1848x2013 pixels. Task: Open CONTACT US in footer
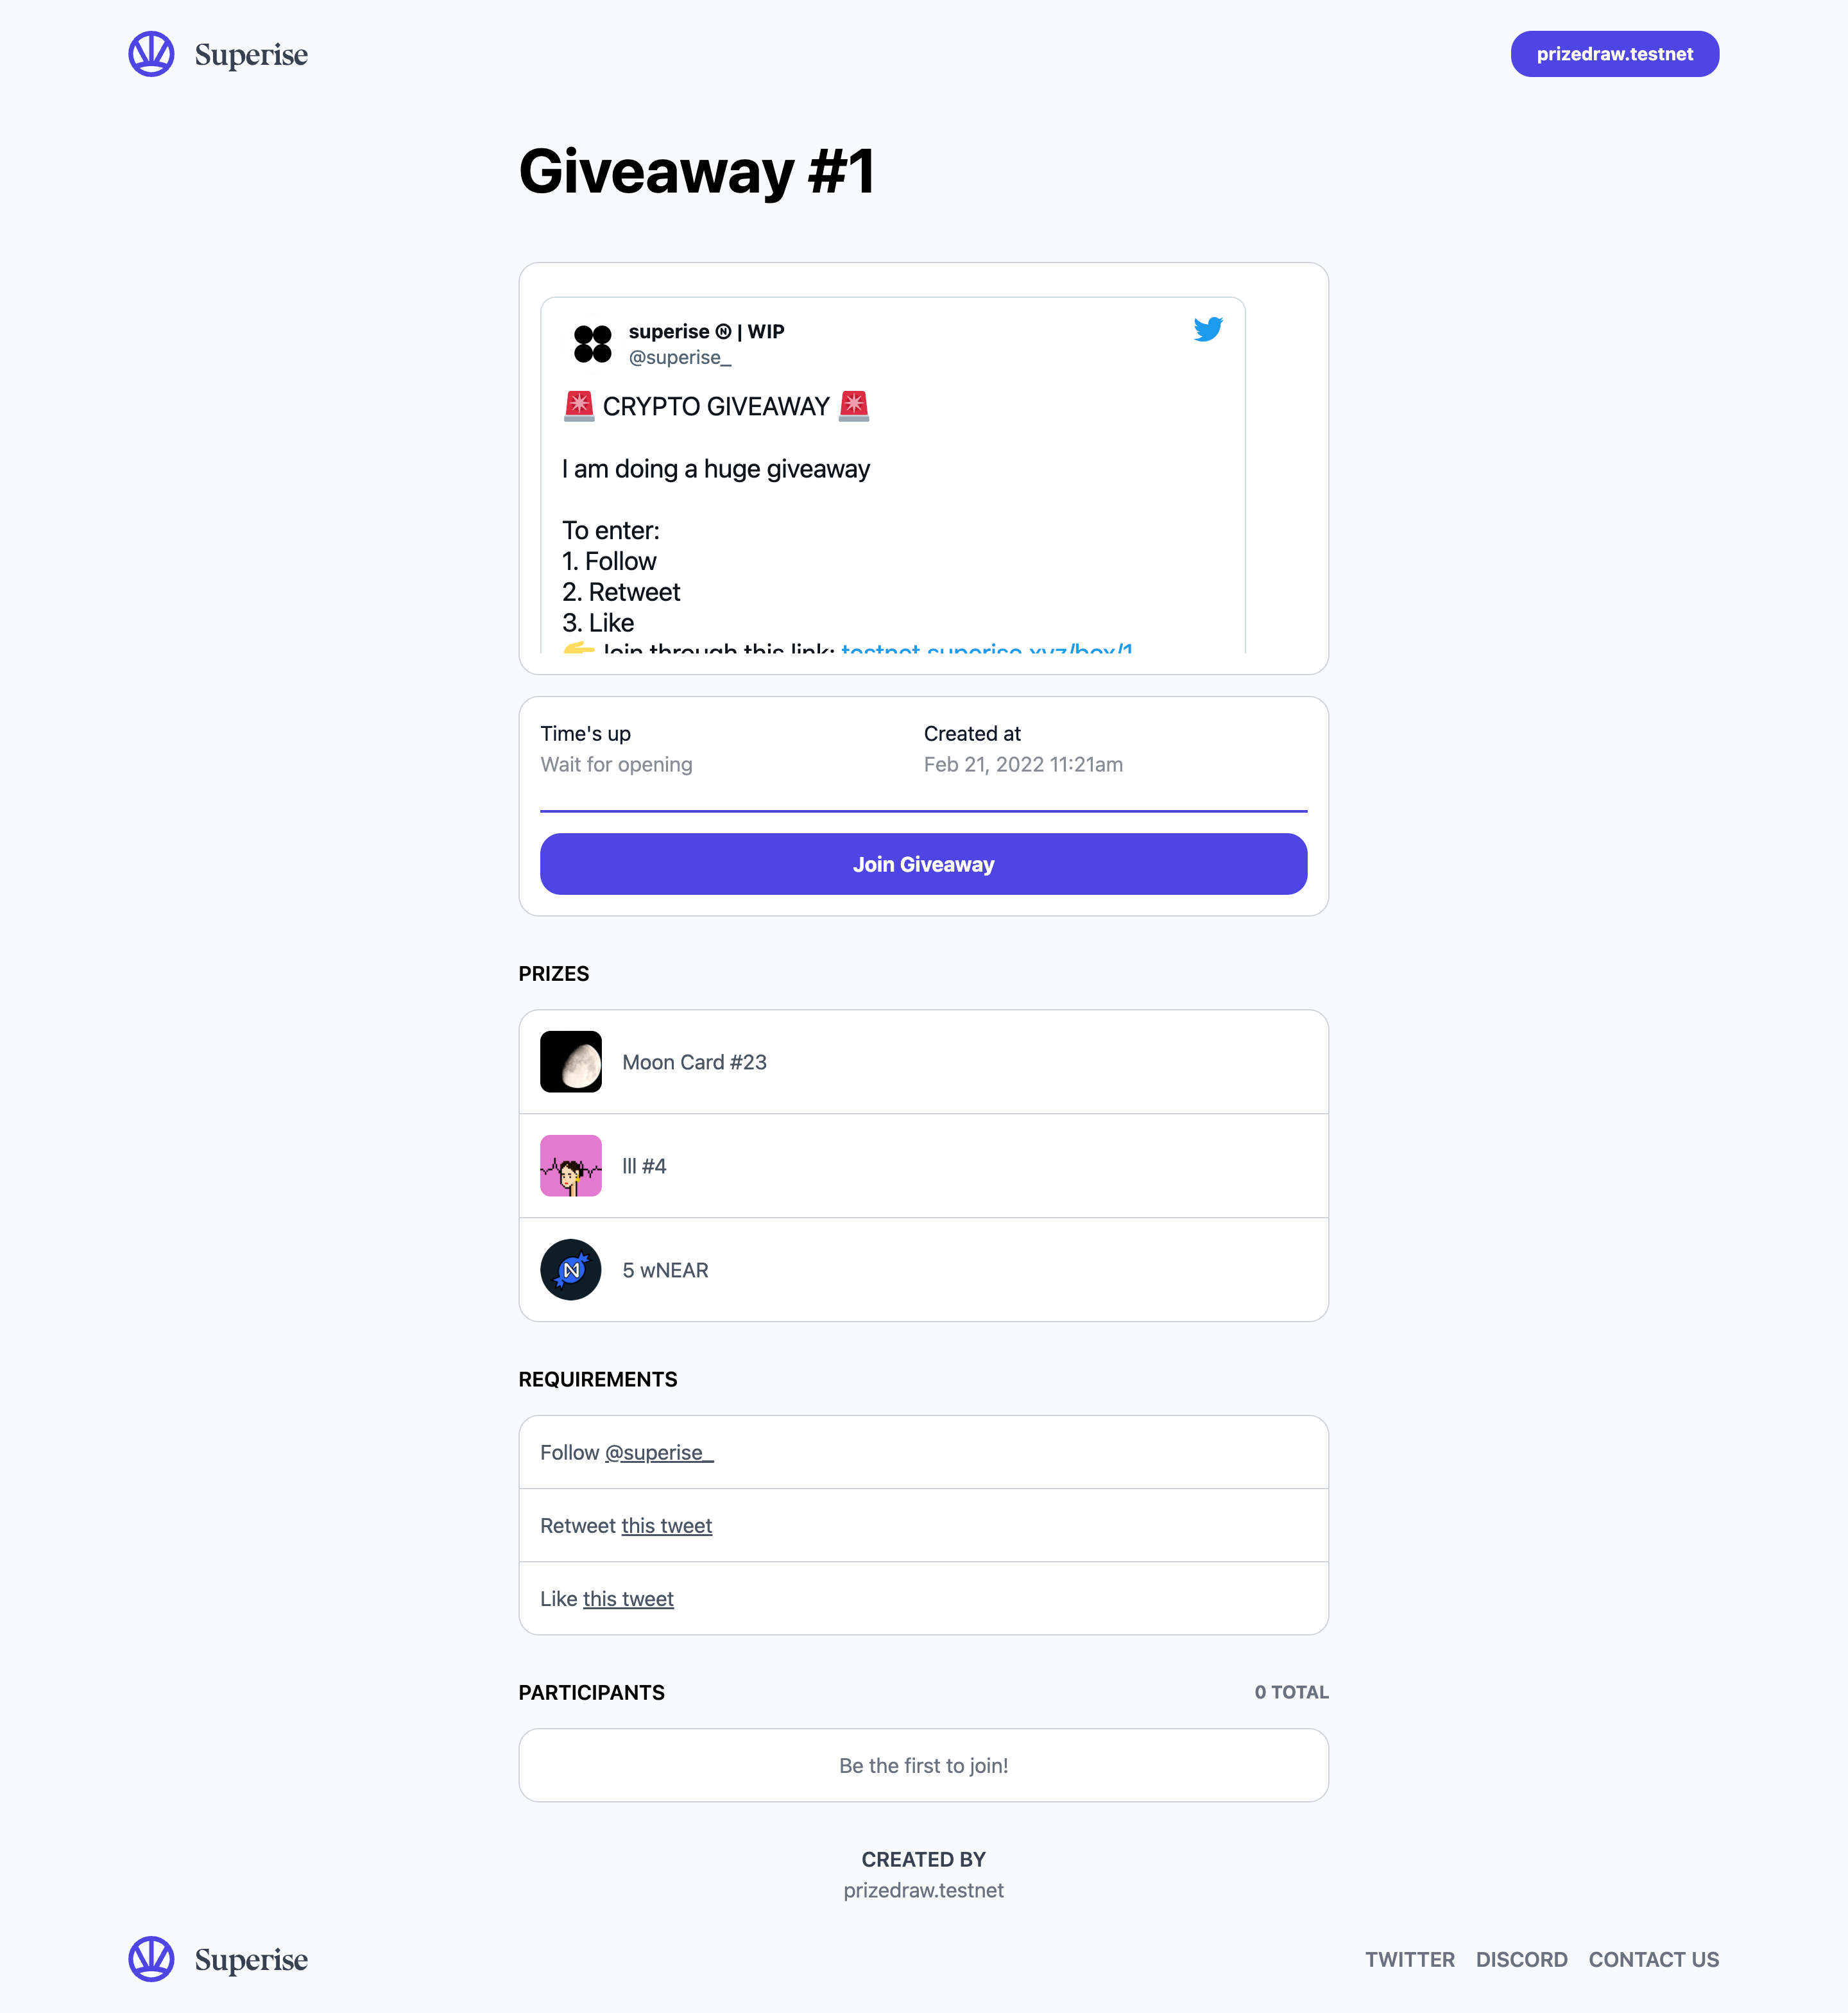pyautogui.click(x=1654, y=1960)
